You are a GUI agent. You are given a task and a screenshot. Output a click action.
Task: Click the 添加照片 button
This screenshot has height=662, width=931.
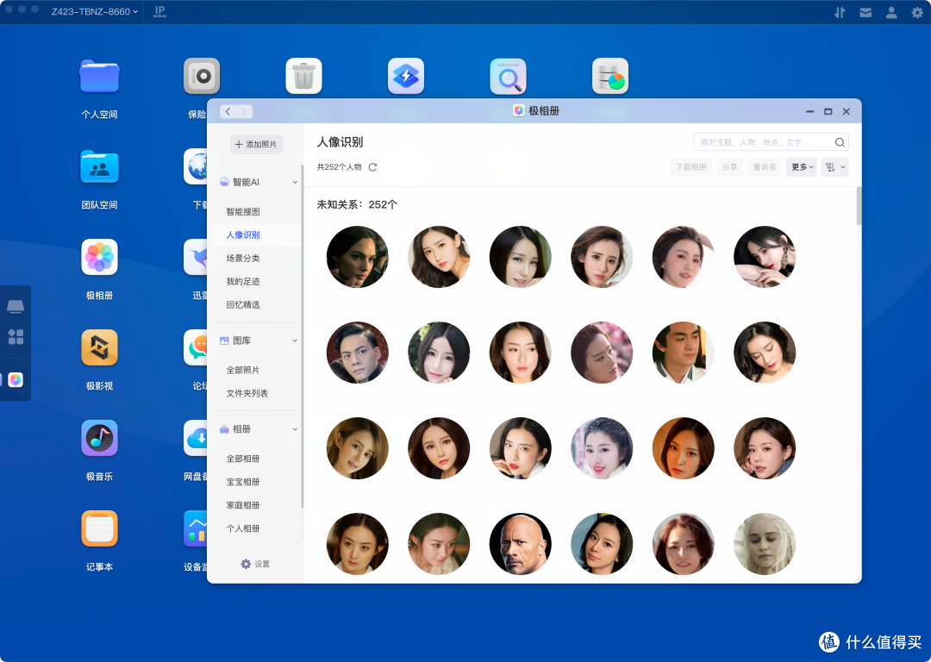tap(256, 144)
